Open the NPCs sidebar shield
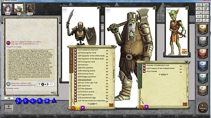 tap(202, 54)
